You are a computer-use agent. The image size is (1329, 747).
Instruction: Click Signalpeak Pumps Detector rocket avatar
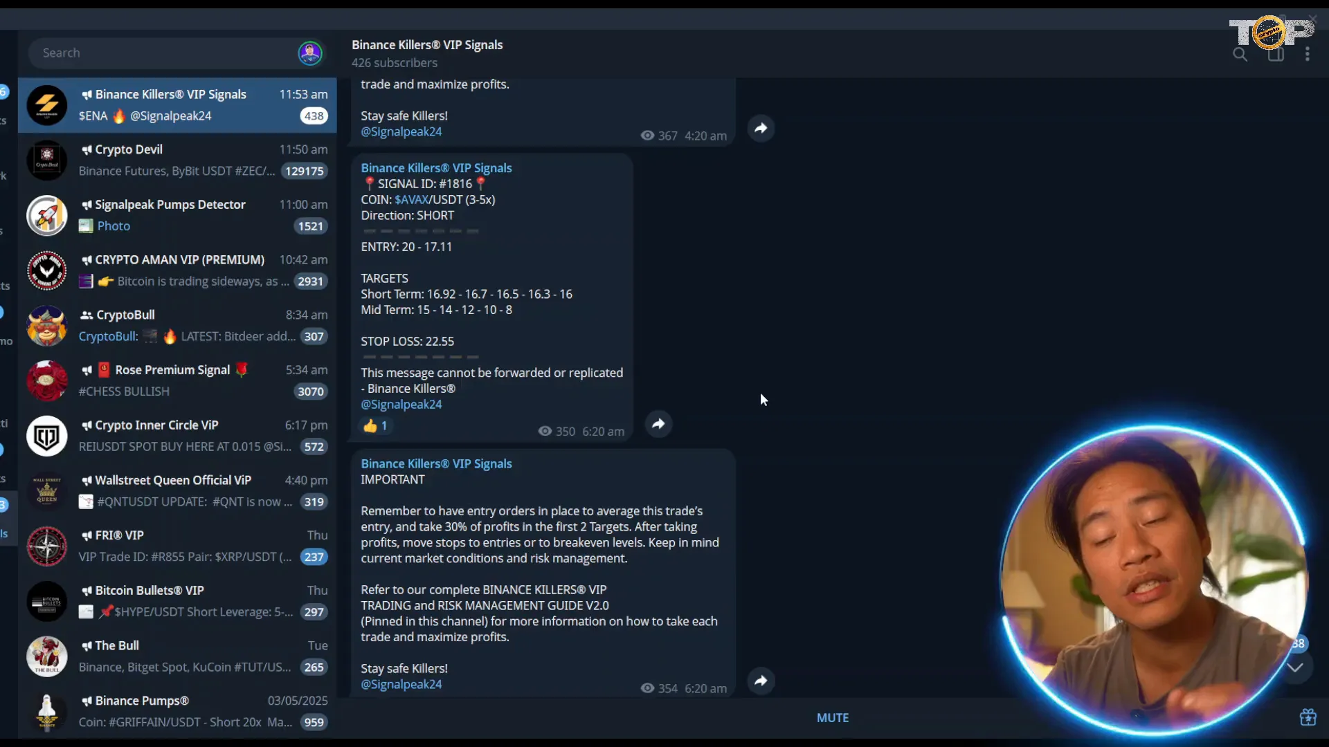[x=47, y=215]
